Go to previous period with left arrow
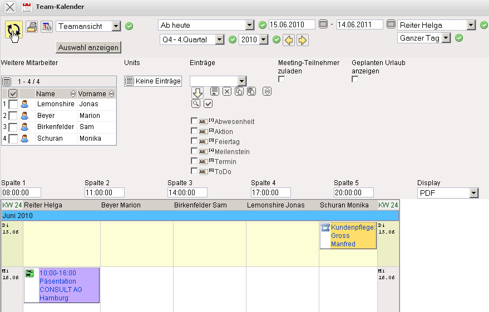 point(289,40)
